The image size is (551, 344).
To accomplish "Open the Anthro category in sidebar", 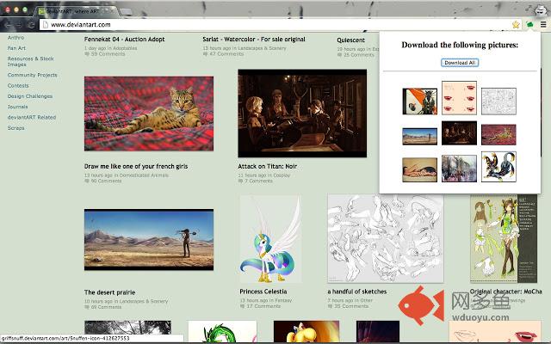I will tap(15, 39).
